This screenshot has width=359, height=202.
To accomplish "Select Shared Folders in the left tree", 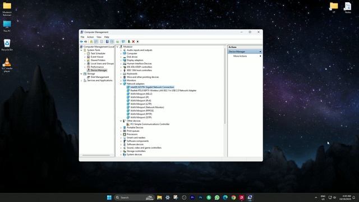I will click(98, 60).
